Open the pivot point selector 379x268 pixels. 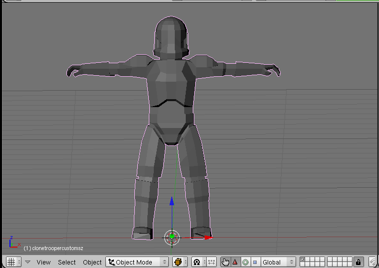[199, 262]
